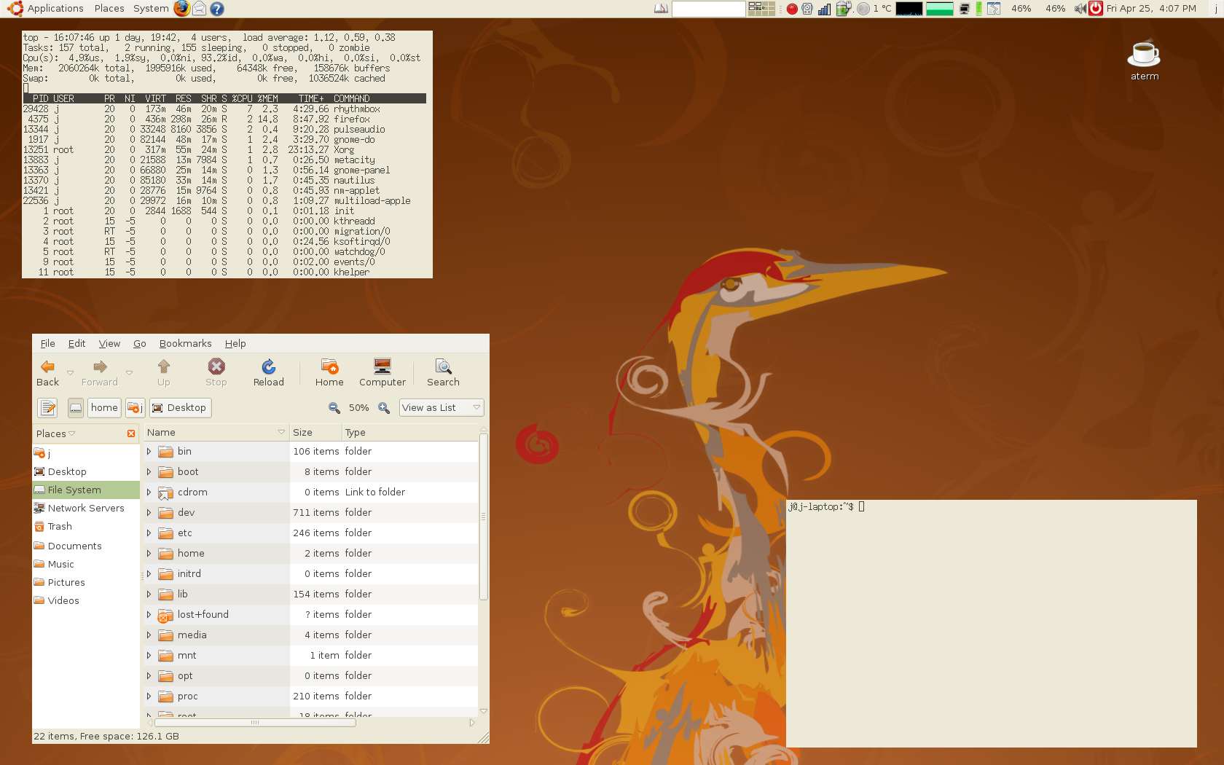
Task: Click the weather temperature applet showing 1 °C
Action: click(874, 9)
